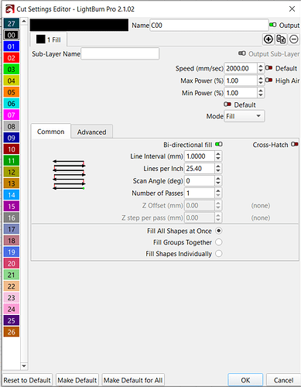The image size is (301, 387).
Task: Select gray layer 08 swatch
Action: coord(12,126)
